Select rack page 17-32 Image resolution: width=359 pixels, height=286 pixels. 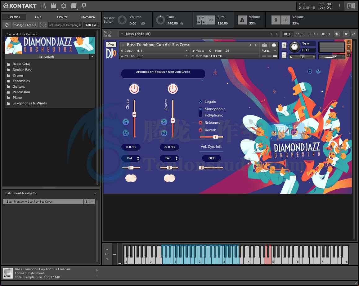tap(300, 34)
